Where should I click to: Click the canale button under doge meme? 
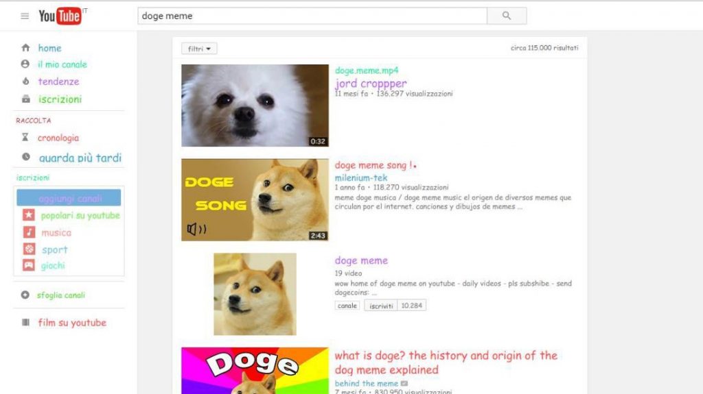click(347, 306)
